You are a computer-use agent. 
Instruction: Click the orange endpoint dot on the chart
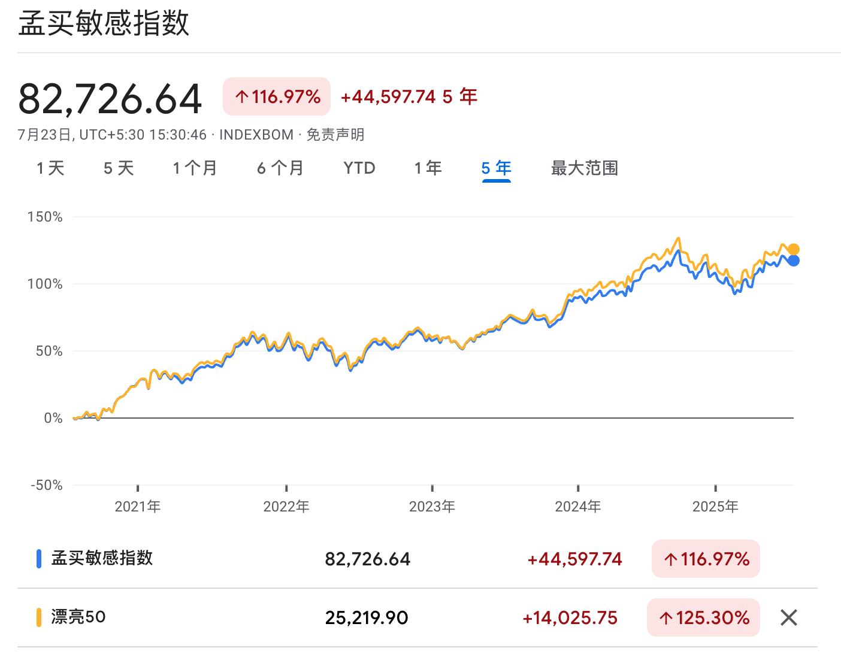click(794, 248)
